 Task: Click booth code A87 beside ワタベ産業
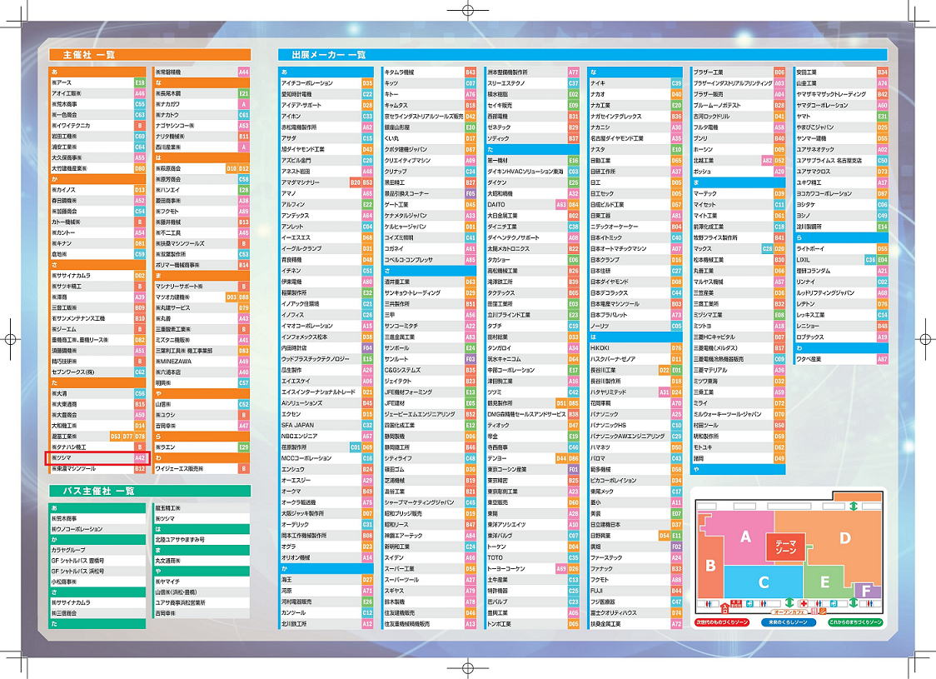882,359
